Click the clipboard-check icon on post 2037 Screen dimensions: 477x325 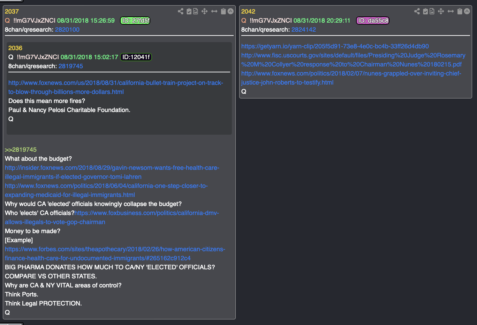click(x=189, y=11)
